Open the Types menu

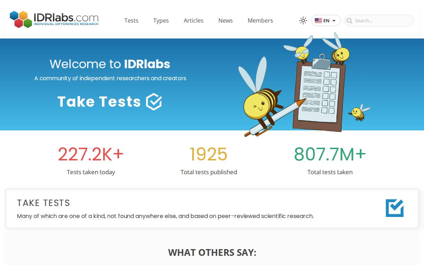(x=161, y=20)
